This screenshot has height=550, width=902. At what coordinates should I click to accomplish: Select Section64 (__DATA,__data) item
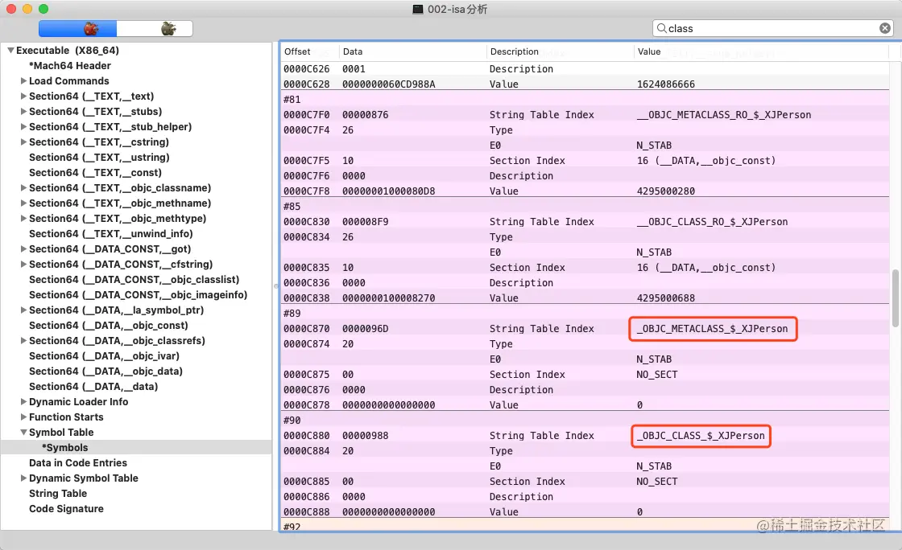point(93,387)
